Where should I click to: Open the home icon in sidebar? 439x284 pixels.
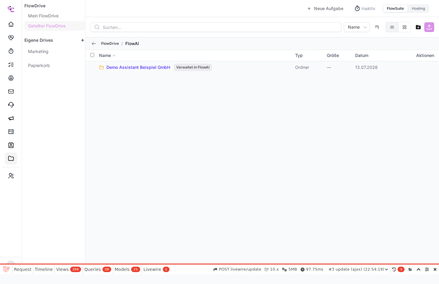click(x=11, y=24)
